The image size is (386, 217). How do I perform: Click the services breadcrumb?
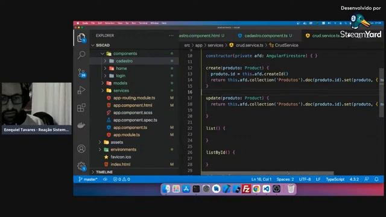[x=215, y=45]
